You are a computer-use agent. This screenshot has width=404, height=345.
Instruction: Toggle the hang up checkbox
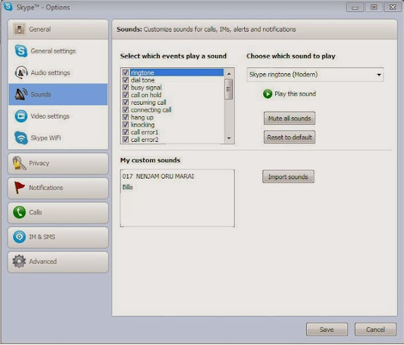pyautogui.click(x=126, y=117)
